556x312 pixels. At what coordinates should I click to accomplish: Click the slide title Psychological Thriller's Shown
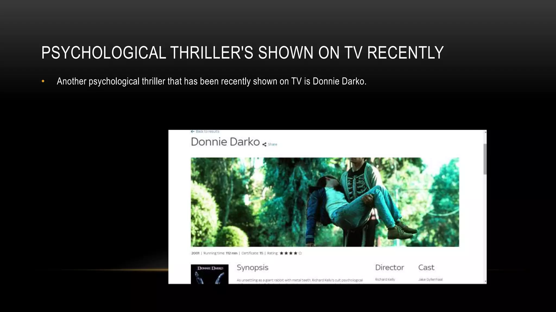pos(242,53)
